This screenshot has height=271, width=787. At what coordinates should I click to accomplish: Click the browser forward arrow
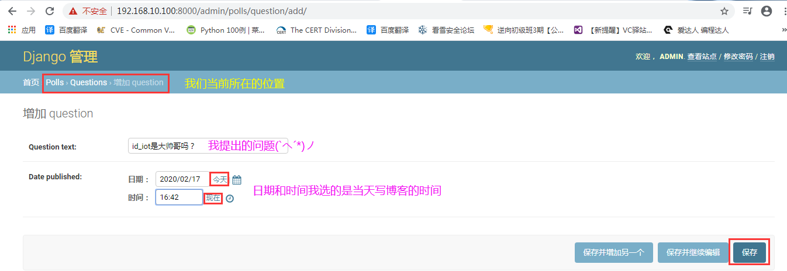[x=31, y=11]
